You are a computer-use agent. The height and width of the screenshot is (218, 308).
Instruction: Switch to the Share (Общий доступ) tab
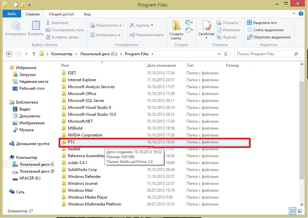62,14
